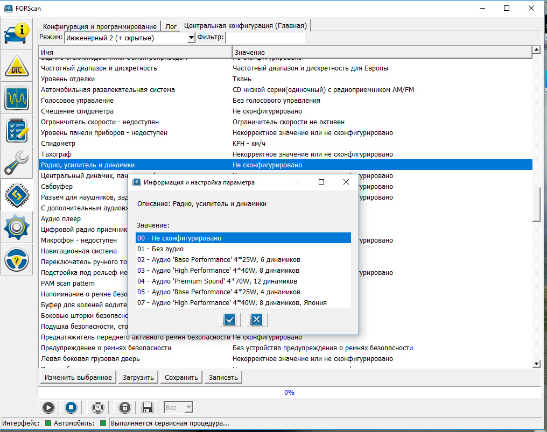Select '03 - Аудио High Performance 4*40W, 8 динамиков'

click(x=243, y=271)
